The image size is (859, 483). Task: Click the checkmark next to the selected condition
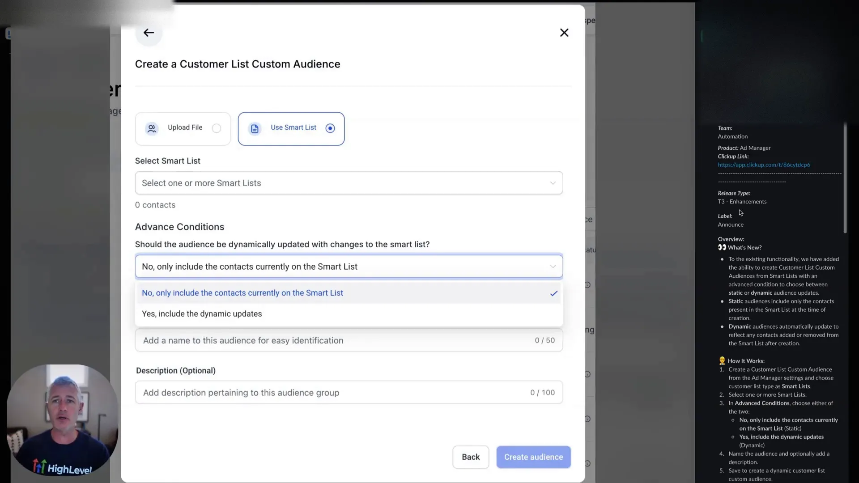tap(553, 293)
